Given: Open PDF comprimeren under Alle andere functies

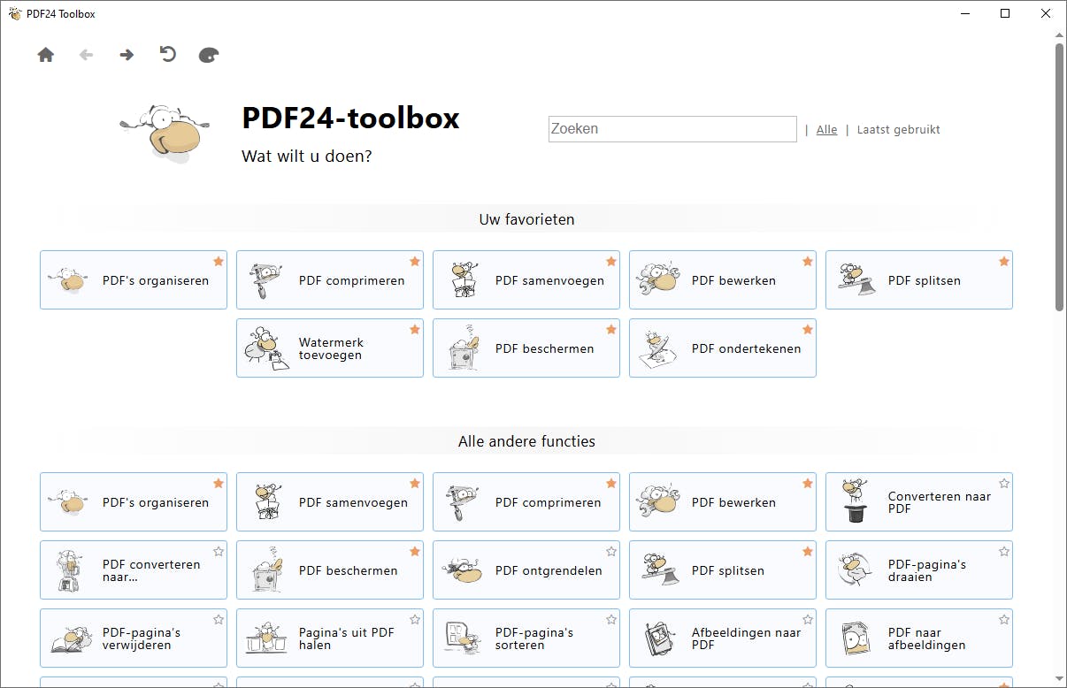Looking at the screenshot, I should tap(526, 502).
